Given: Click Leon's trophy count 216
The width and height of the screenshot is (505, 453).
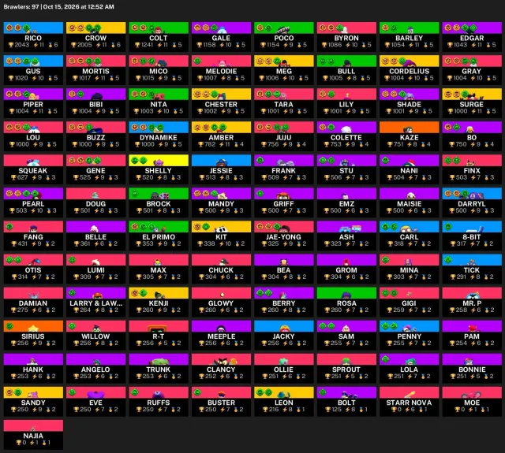Looking at the screenshot, I should pyautogui.click(x=274, y=409).
